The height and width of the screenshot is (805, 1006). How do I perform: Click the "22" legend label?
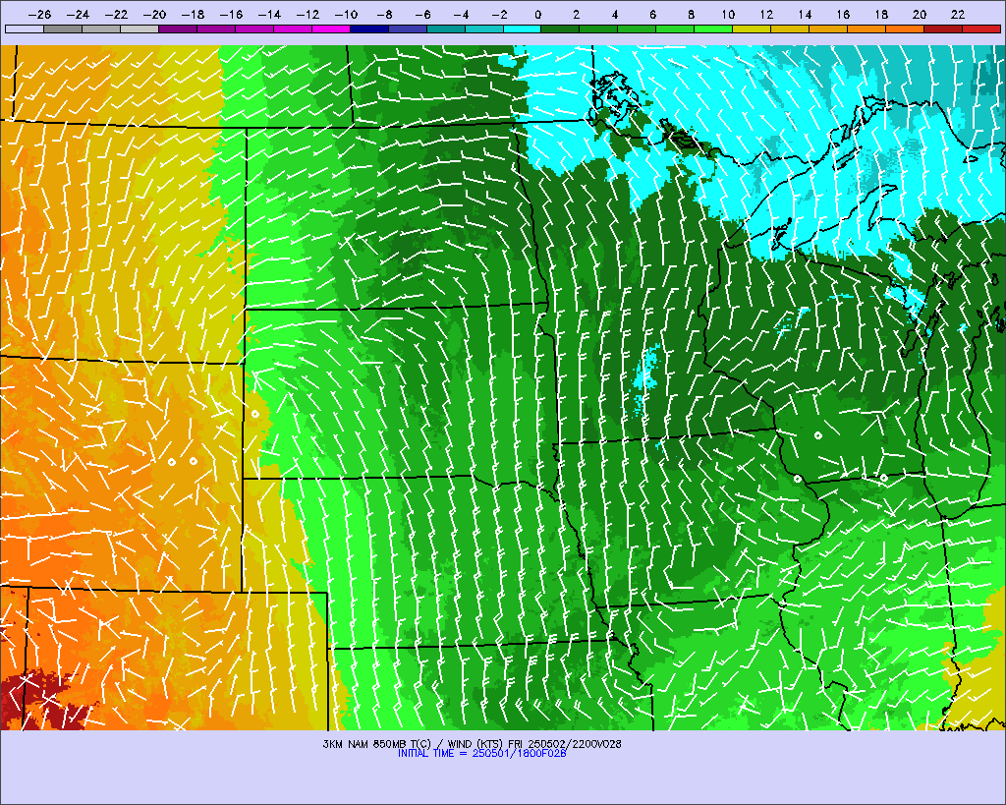click(x=958, y=15)
